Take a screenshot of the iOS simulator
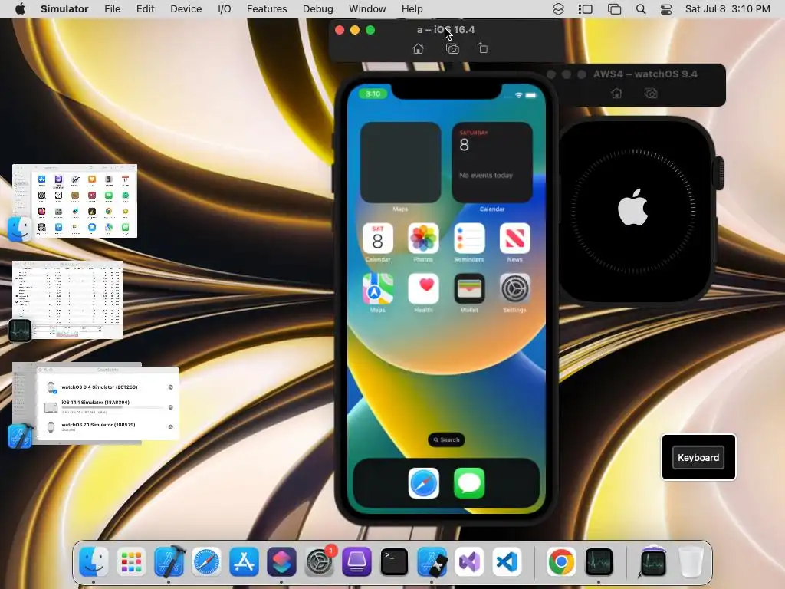 click(x=452, y=48)
